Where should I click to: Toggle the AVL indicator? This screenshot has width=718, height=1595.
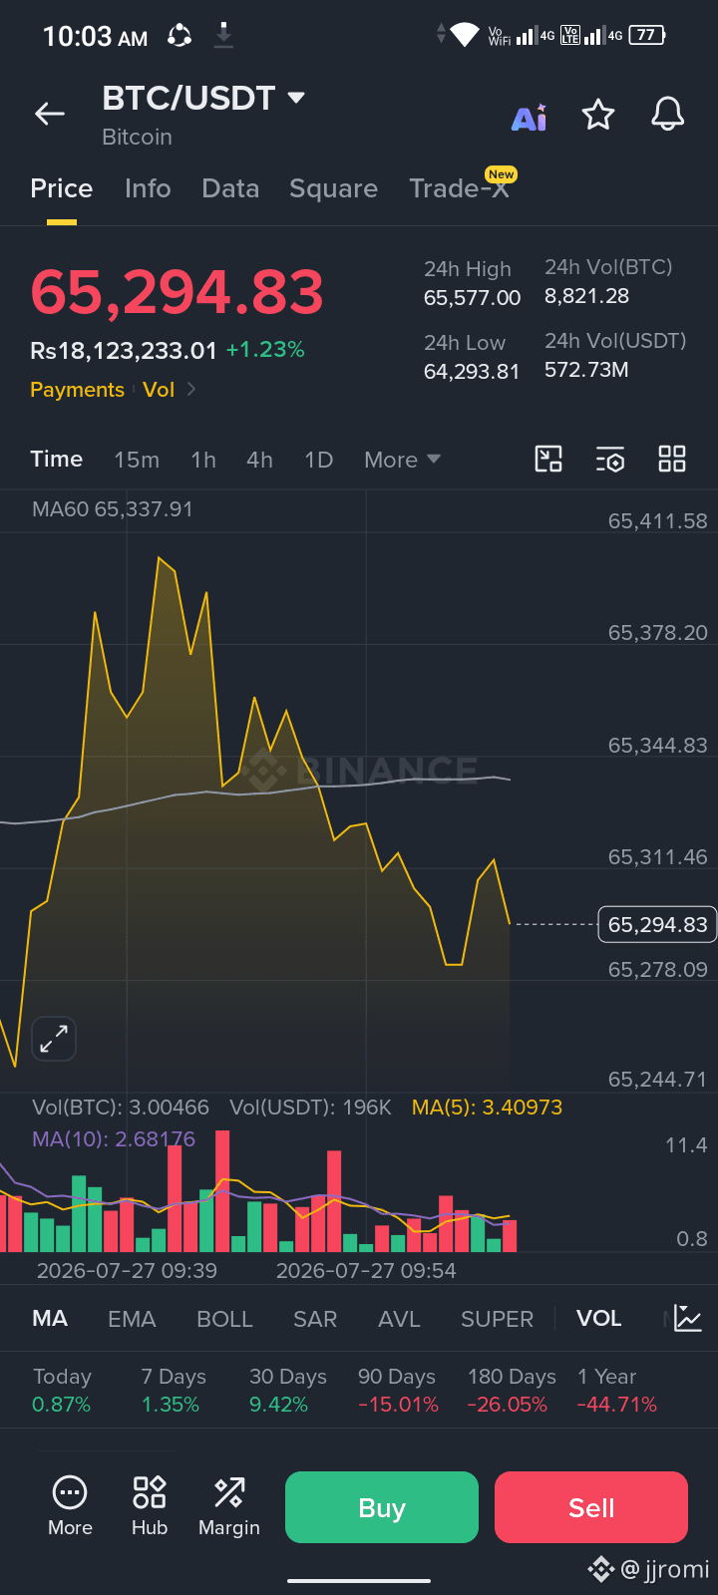tap(399, 1319)
